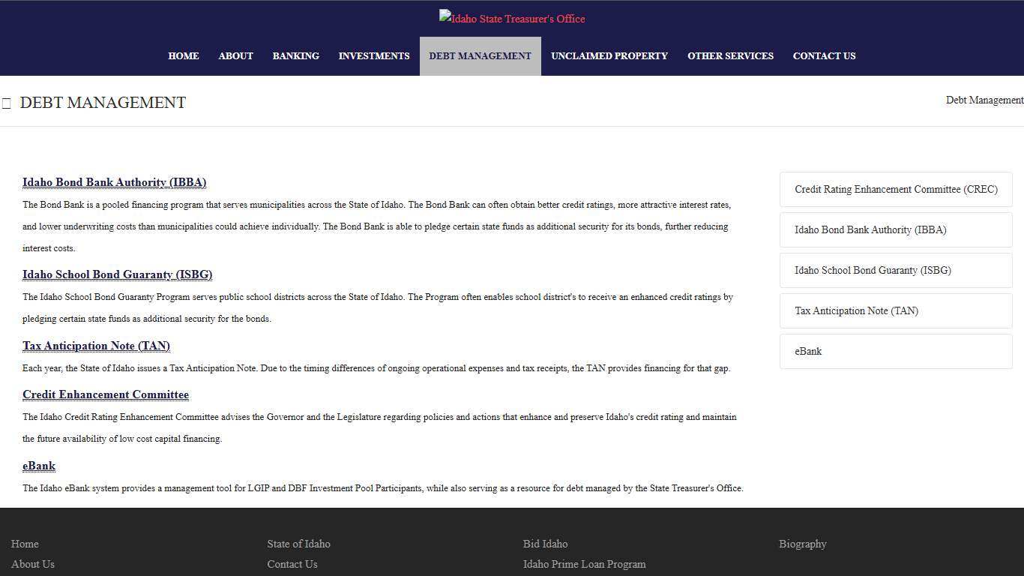
Task: Select the Banking menu item
Action: (x=295, y=56)
